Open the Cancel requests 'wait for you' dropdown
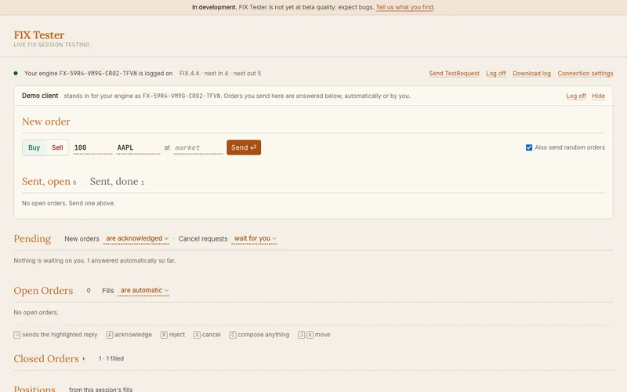This screenshot has width=627, height=392. (x=255, y=238)
